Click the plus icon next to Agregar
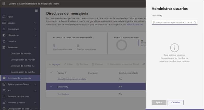This screenshot has width=204, height=110. tap(50, 64)
